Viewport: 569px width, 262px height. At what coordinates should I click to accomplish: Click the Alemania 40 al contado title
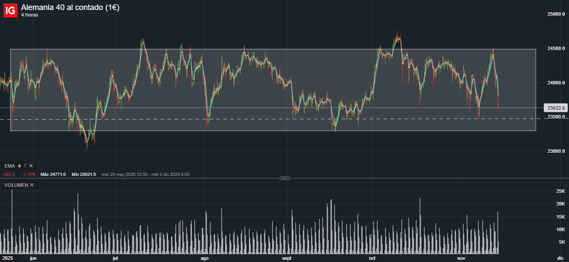point(70,7)
